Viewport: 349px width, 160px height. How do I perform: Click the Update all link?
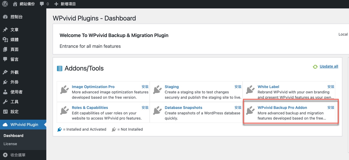[329, 66]
